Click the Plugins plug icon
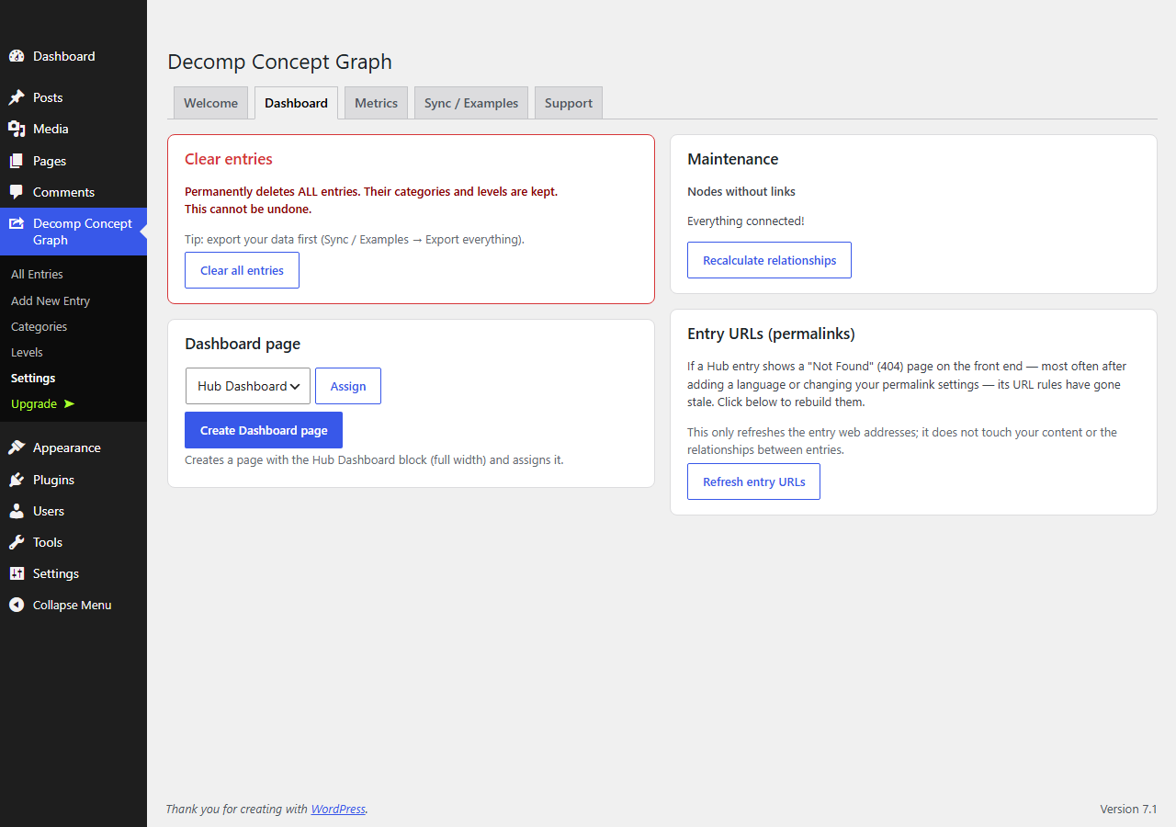This screenshot has height=827, width=1176. 17,480
